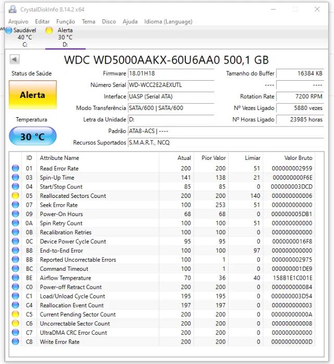Click the Reallocated Sectors Count attribute name
The height and width of the screenshot is (364, 334).
pos(73,196)
